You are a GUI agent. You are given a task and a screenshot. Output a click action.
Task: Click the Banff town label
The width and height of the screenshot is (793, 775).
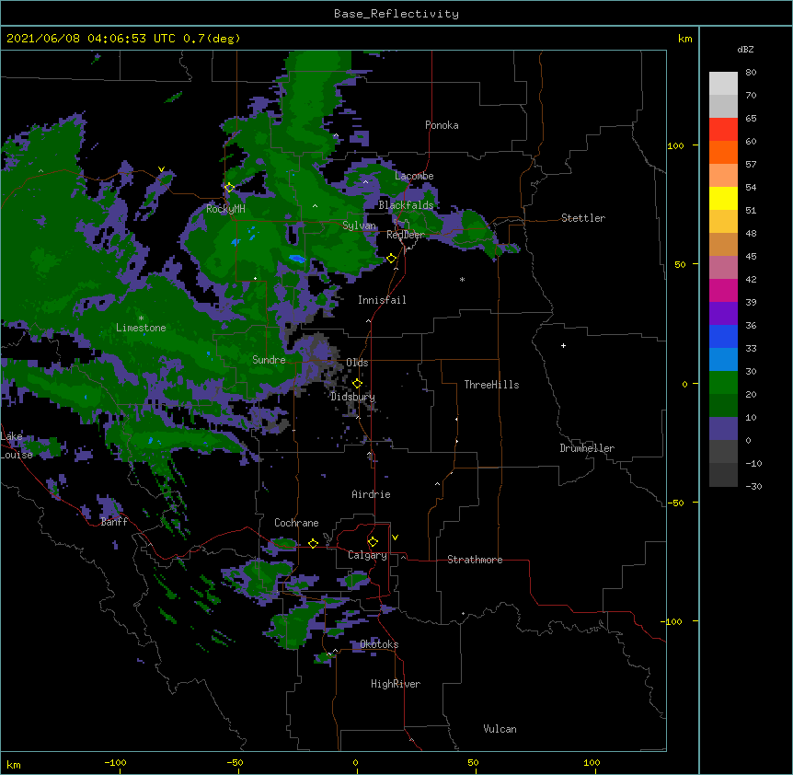(x=114, y=522)
